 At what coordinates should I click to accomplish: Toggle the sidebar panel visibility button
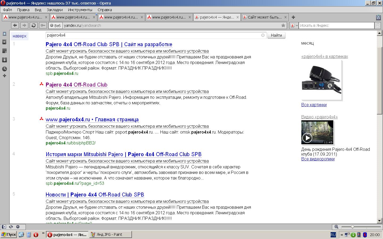[4, 227]
